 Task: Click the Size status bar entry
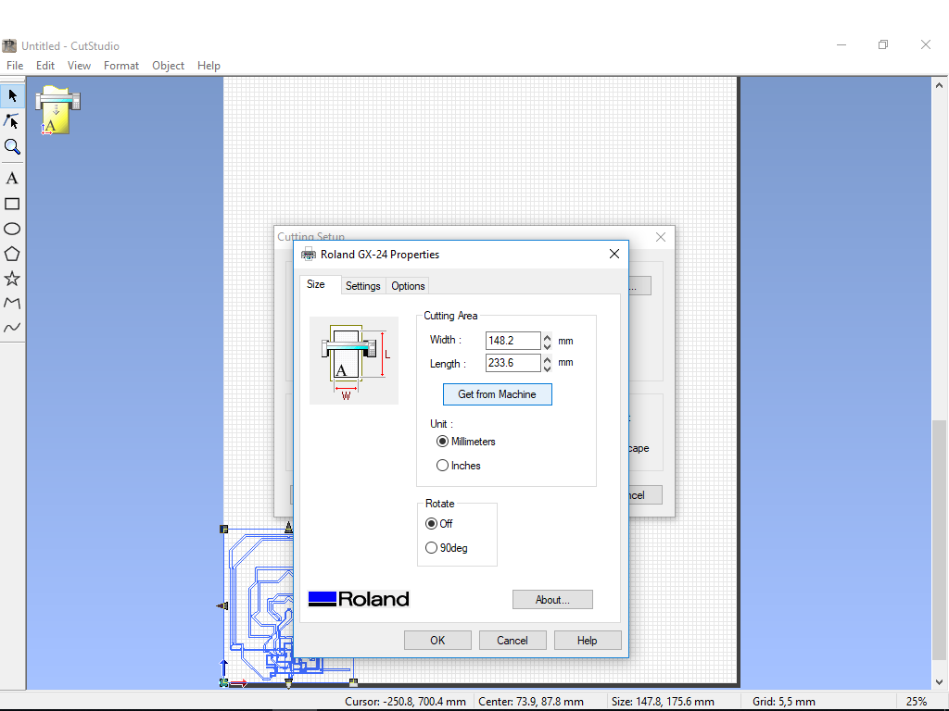pyautogui.click(x=663, y=702)
